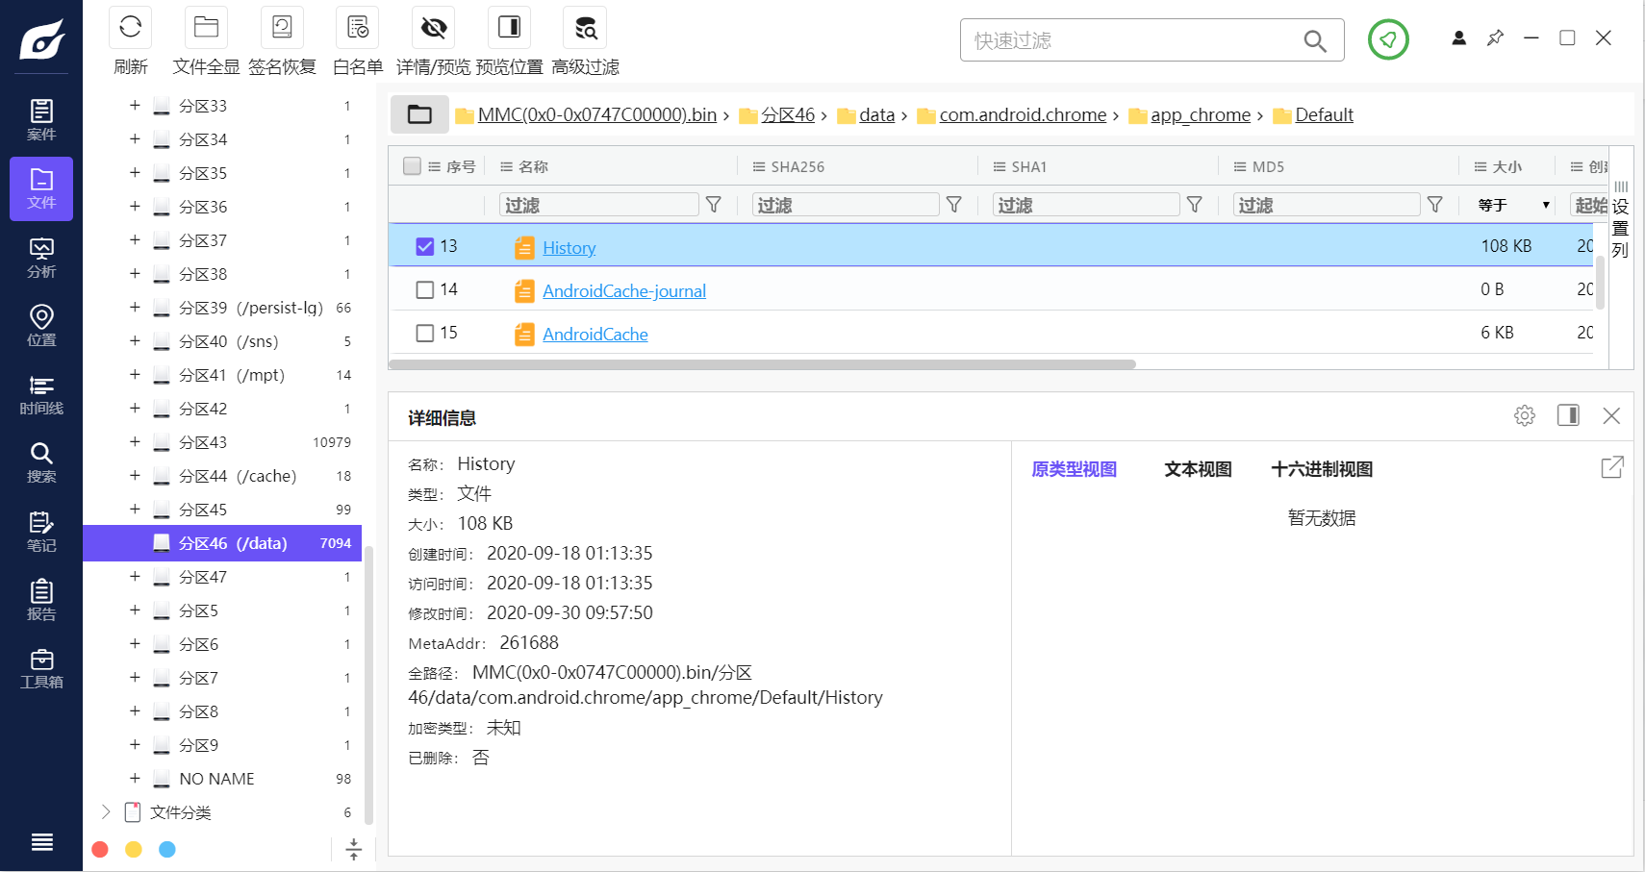Expand the 文件分类 tree category
1645x872 pixels.
(x=106, y=812)
